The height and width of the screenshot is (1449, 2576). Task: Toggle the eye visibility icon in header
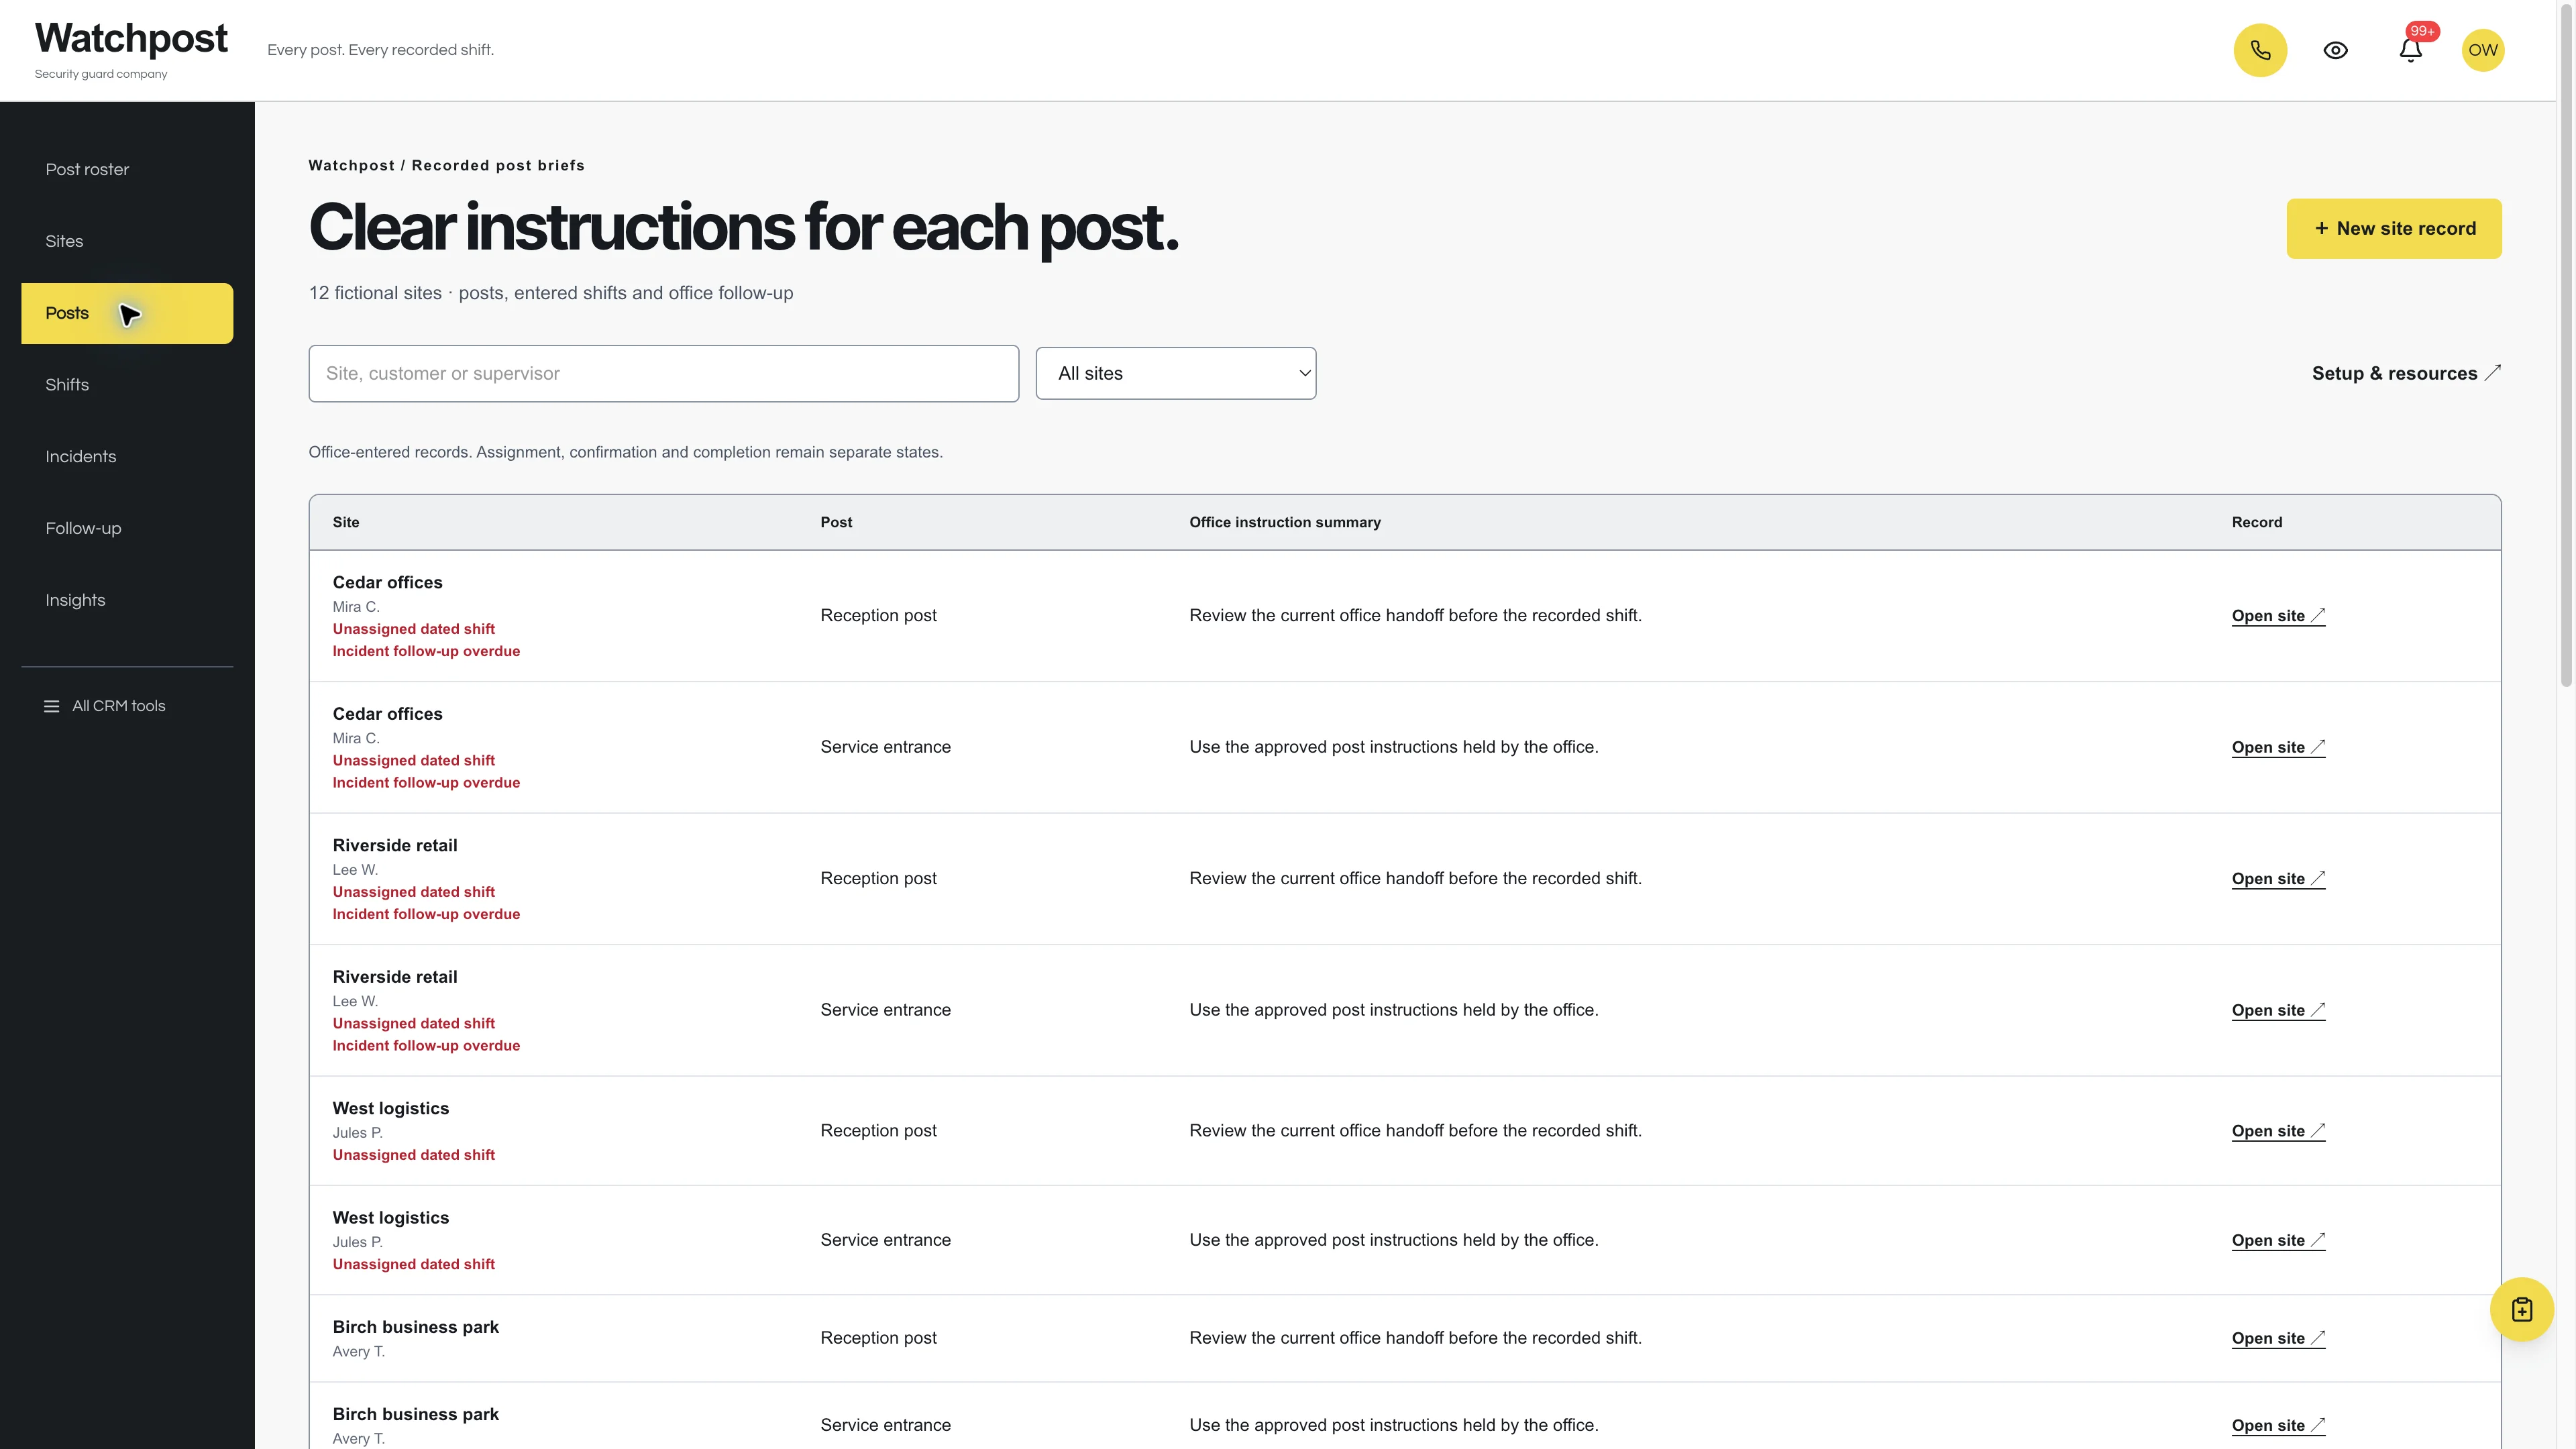coord(2335,50)
